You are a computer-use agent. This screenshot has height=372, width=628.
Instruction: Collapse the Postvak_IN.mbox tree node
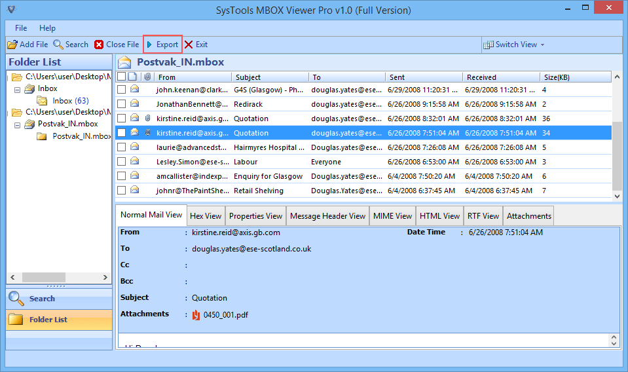[17, 125]
